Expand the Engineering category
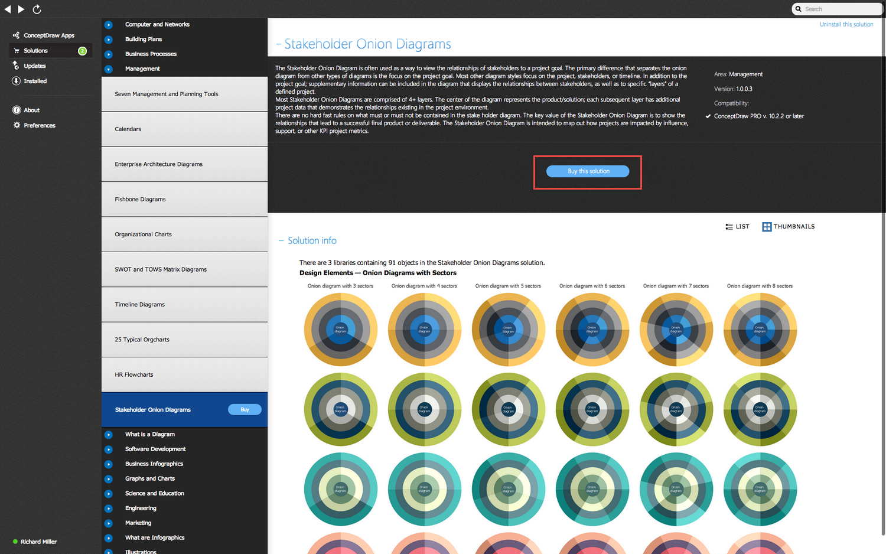The image size is (886, 554). (x=108, y=509)
